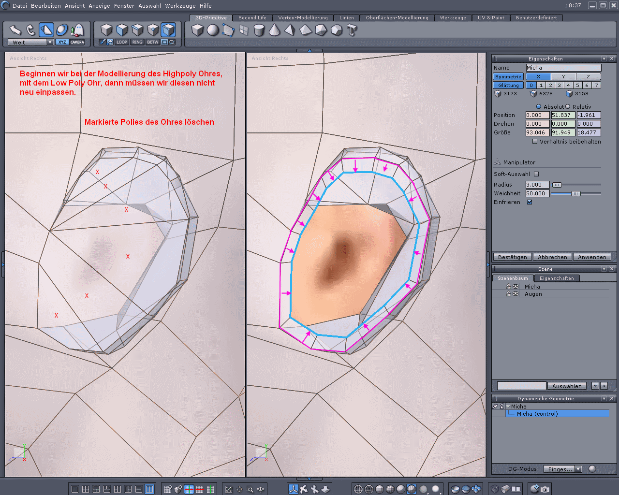Activate the arrow selection tool
The width and height of the screenshot is (619, 495).
15,30
